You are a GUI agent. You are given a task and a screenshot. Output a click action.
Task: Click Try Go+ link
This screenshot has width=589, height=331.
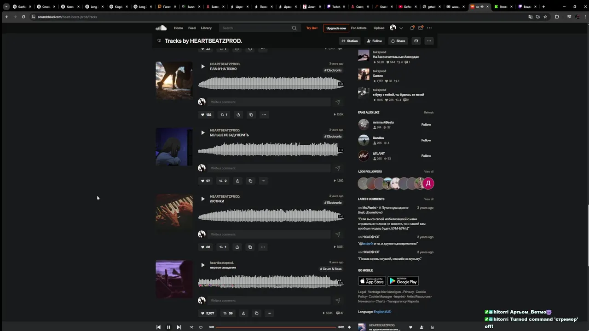[x=312, y=28]
